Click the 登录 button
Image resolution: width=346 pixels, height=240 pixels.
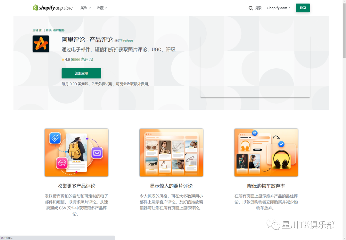pyautogui.click(x=302, y=8)
